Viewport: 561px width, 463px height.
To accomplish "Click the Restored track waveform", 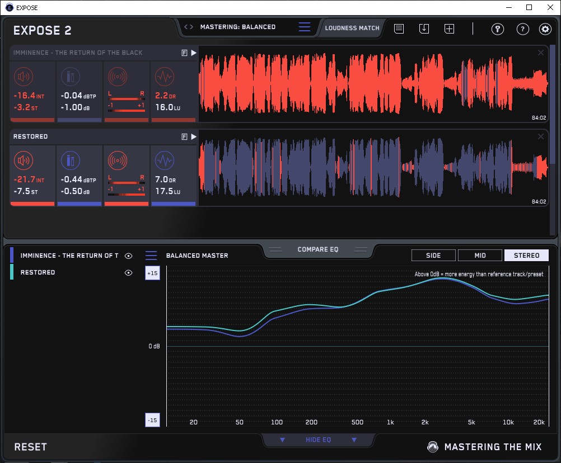I will [373, 168].
